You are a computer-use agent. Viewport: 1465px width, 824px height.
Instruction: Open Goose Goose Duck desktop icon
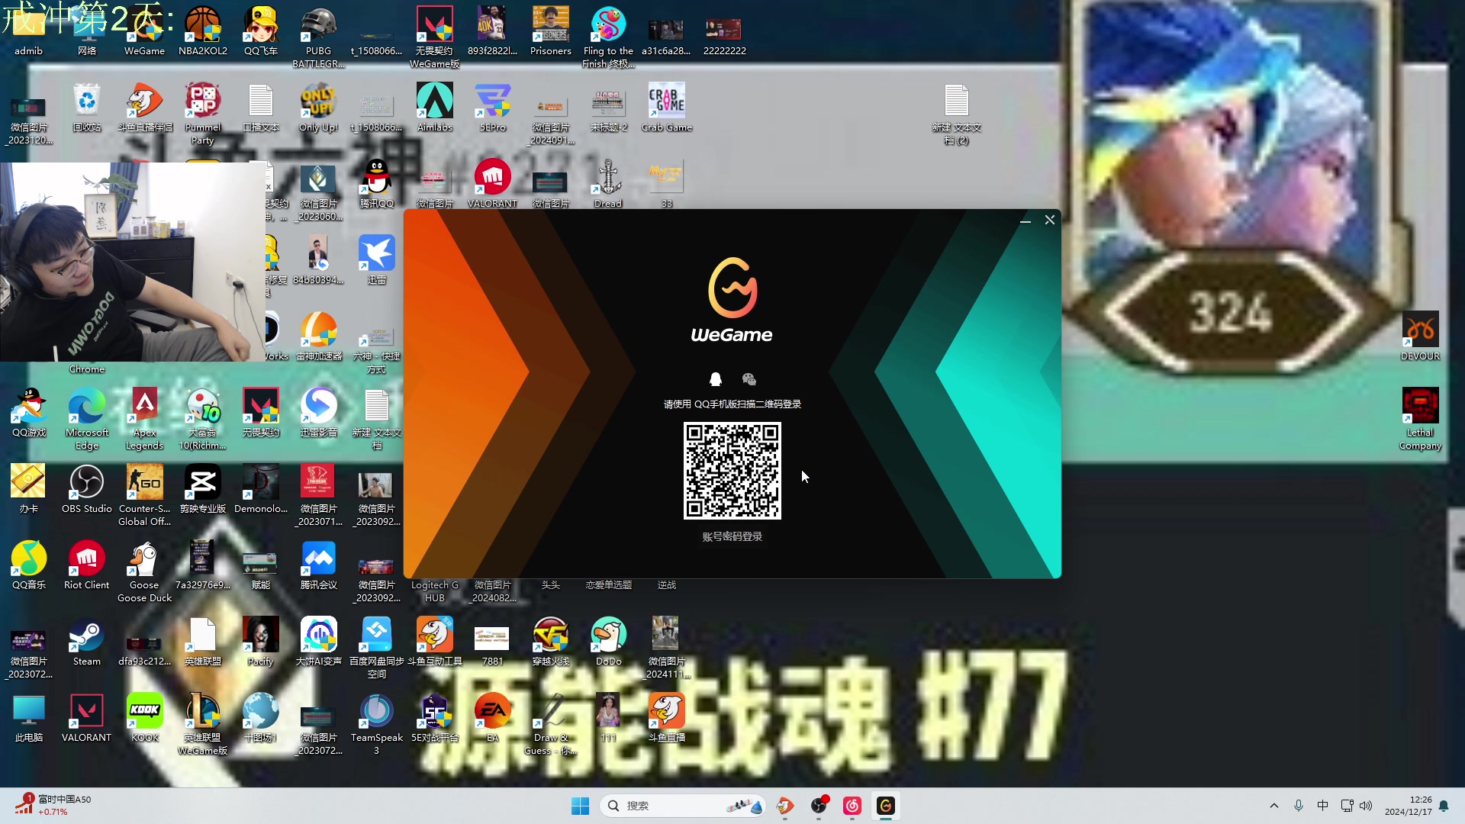pos(145,571)
